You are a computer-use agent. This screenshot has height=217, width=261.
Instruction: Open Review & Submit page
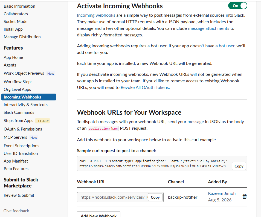tap(19, 195)
